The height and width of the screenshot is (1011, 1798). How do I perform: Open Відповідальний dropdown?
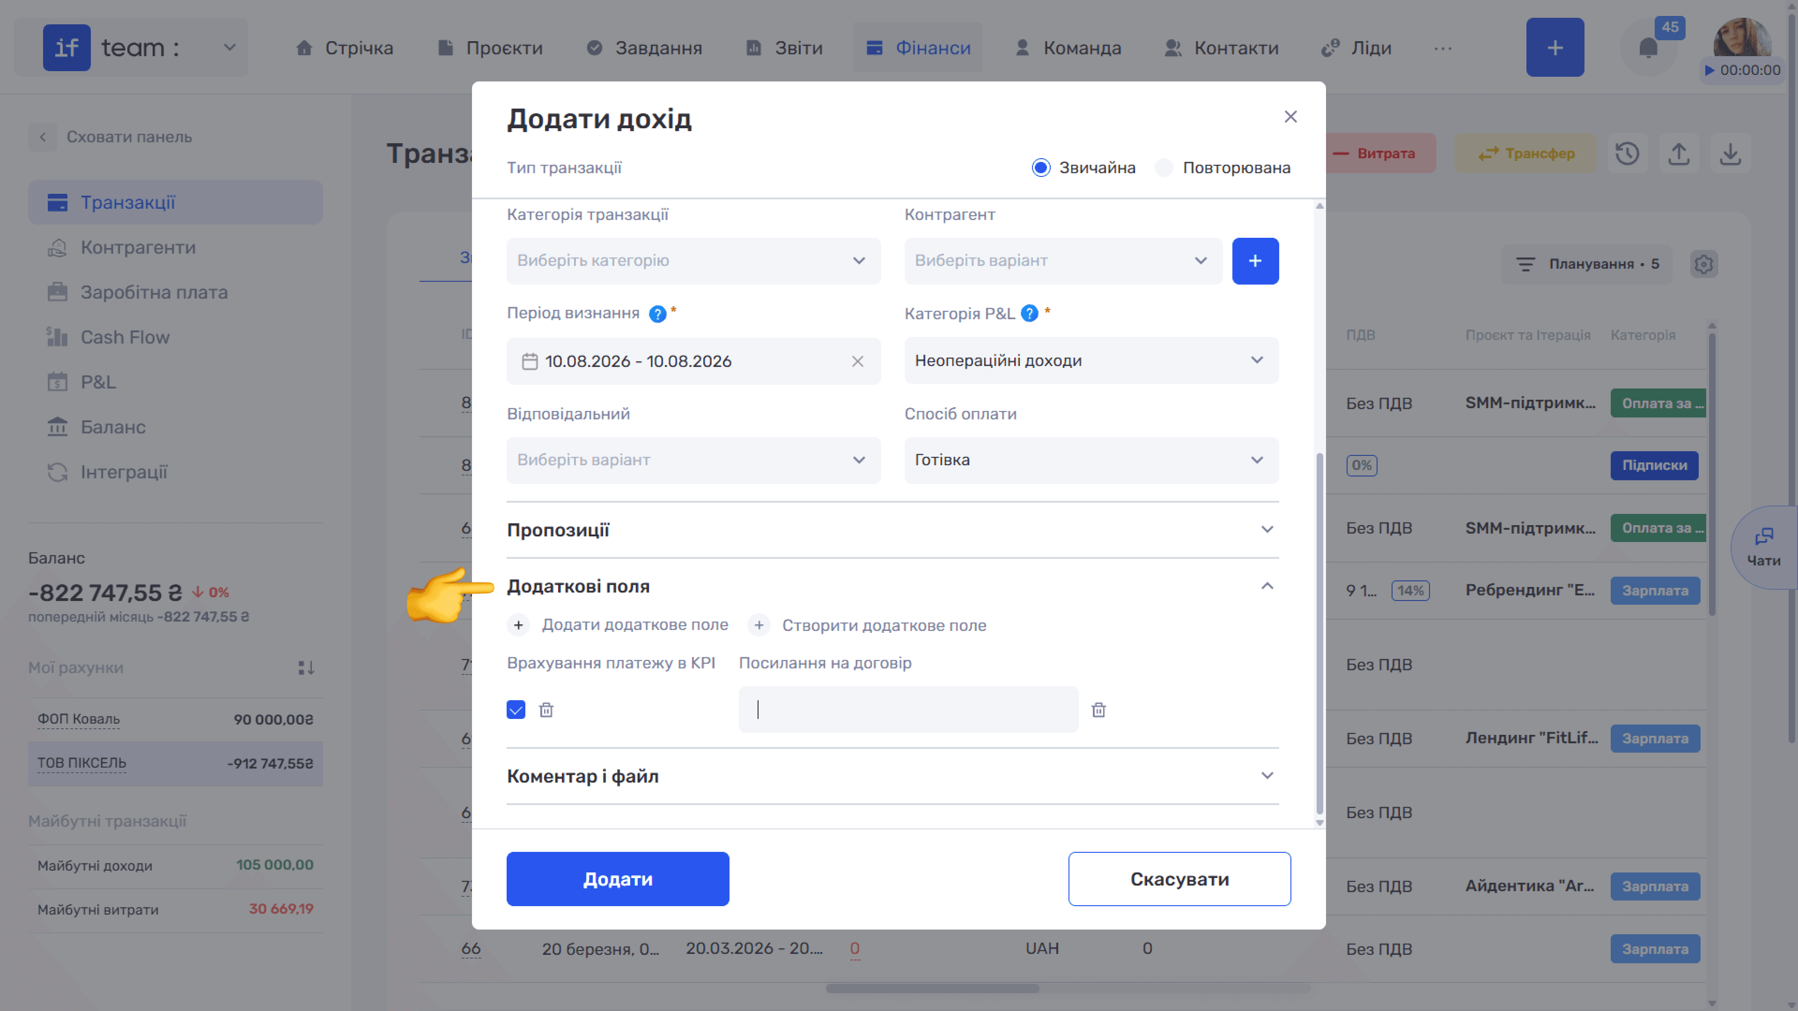pyautogui.click(x=694, y=461)
